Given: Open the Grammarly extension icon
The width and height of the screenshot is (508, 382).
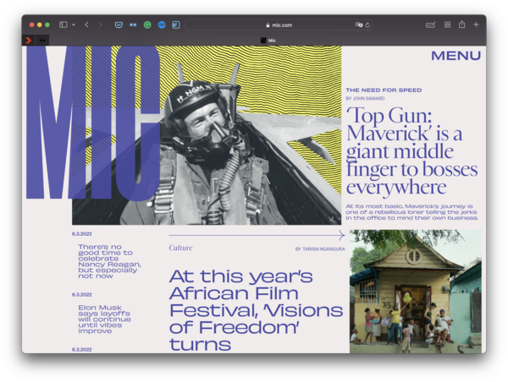Looking at the screenshot, I should (147, 25).
